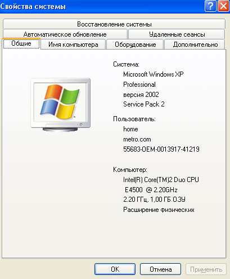The image size is (230, 279).
Task: Confirm with the OK button
Action: click(x=115, y=269)
